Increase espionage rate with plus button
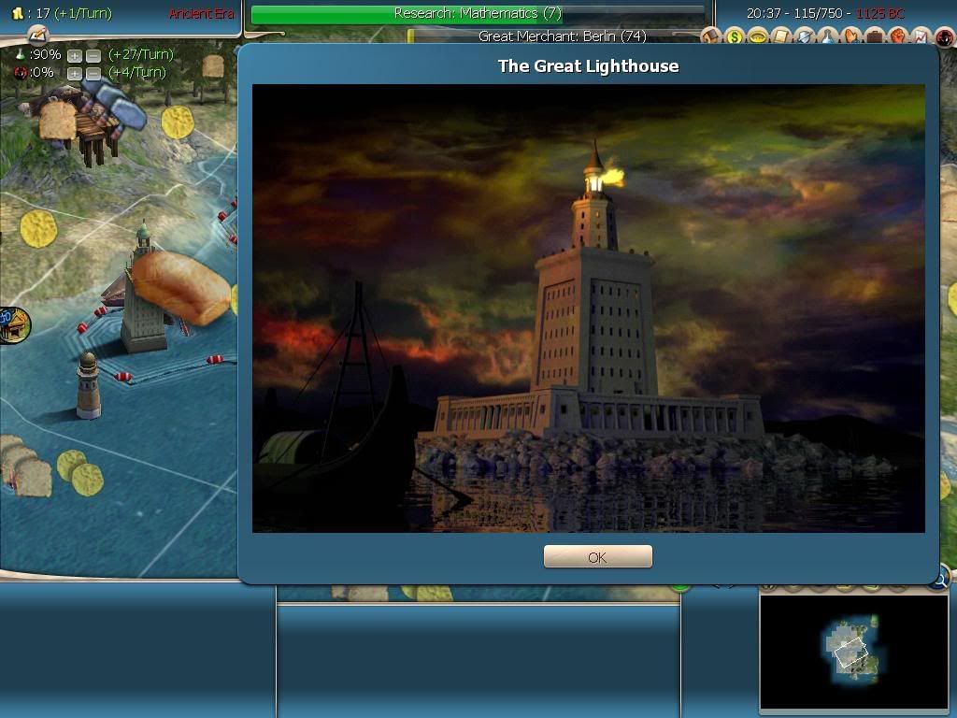The width and height of the screenshot is (957, 718). 75,74
